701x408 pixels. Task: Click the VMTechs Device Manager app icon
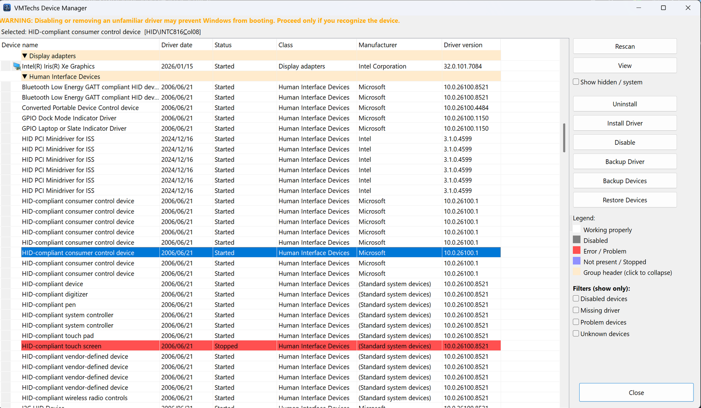[x=7, y=7]
